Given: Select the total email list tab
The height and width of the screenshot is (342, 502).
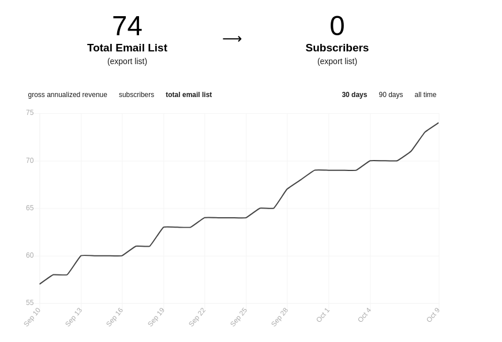Looking at the screenshot, I should point(189,95).
